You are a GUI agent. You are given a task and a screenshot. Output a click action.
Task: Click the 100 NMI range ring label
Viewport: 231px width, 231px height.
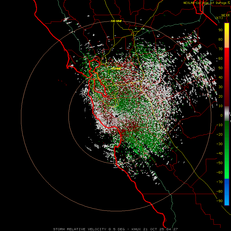(x=116, y=21)
